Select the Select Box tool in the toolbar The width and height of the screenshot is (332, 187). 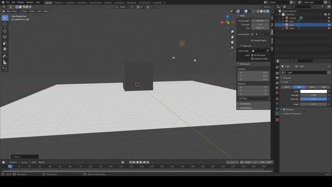point(5,18)
